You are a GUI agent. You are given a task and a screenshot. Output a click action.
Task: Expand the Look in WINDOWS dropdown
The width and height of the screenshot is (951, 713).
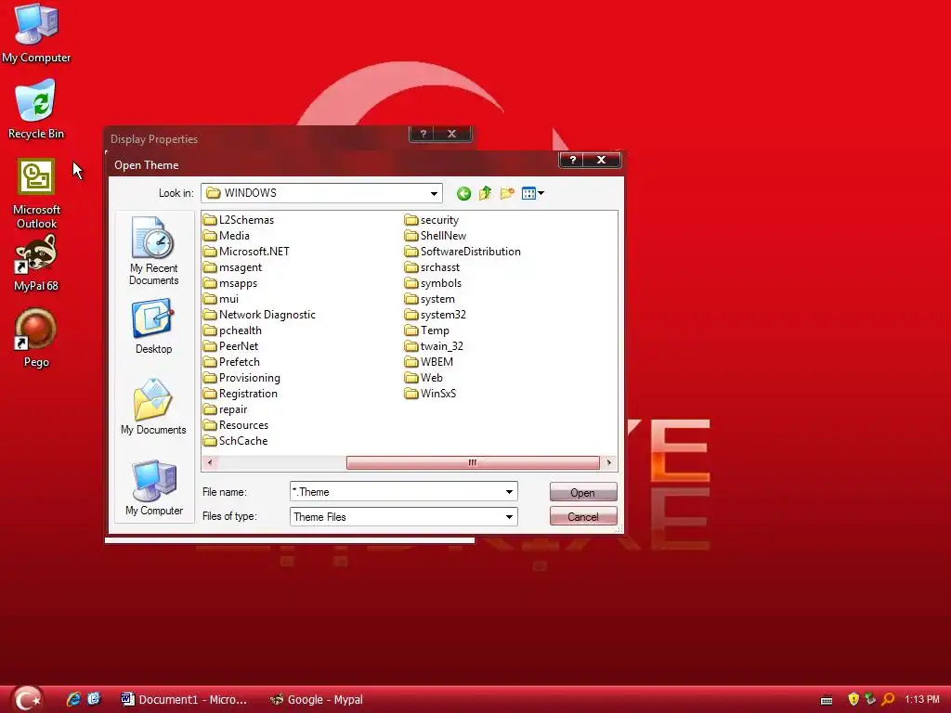(x=434, y=193)
